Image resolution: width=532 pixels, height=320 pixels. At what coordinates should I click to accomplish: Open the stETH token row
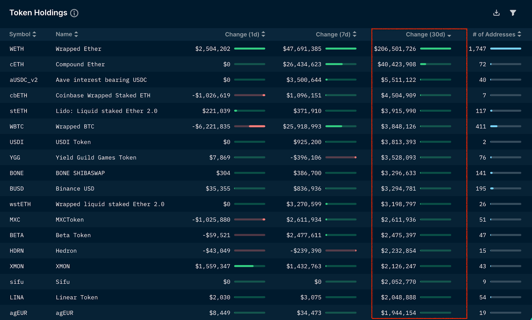point(266,111)
